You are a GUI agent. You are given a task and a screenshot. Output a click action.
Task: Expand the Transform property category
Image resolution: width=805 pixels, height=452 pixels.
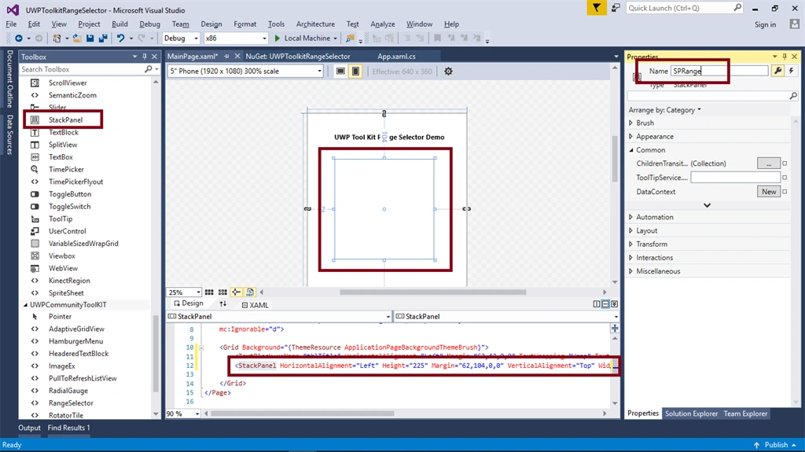tap(631, 244)
